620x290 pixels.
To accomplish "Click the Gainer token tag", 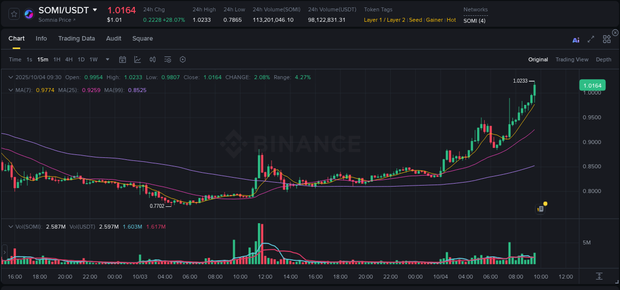I will (434, 20).
